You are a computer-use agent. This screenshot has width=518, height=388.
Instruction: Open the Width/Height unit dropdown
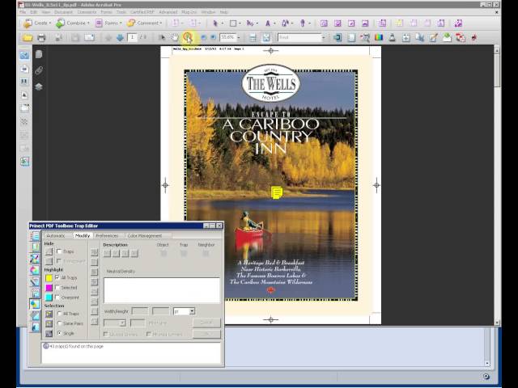click(x=192, y=311)
